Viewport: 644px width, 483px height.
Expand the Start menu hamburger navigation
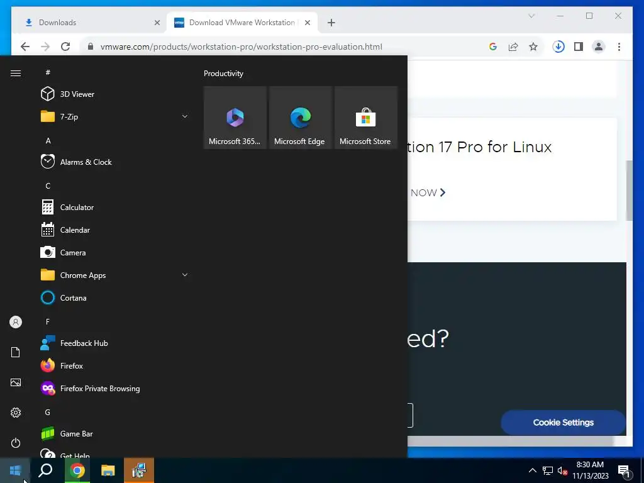click(16, 73)
